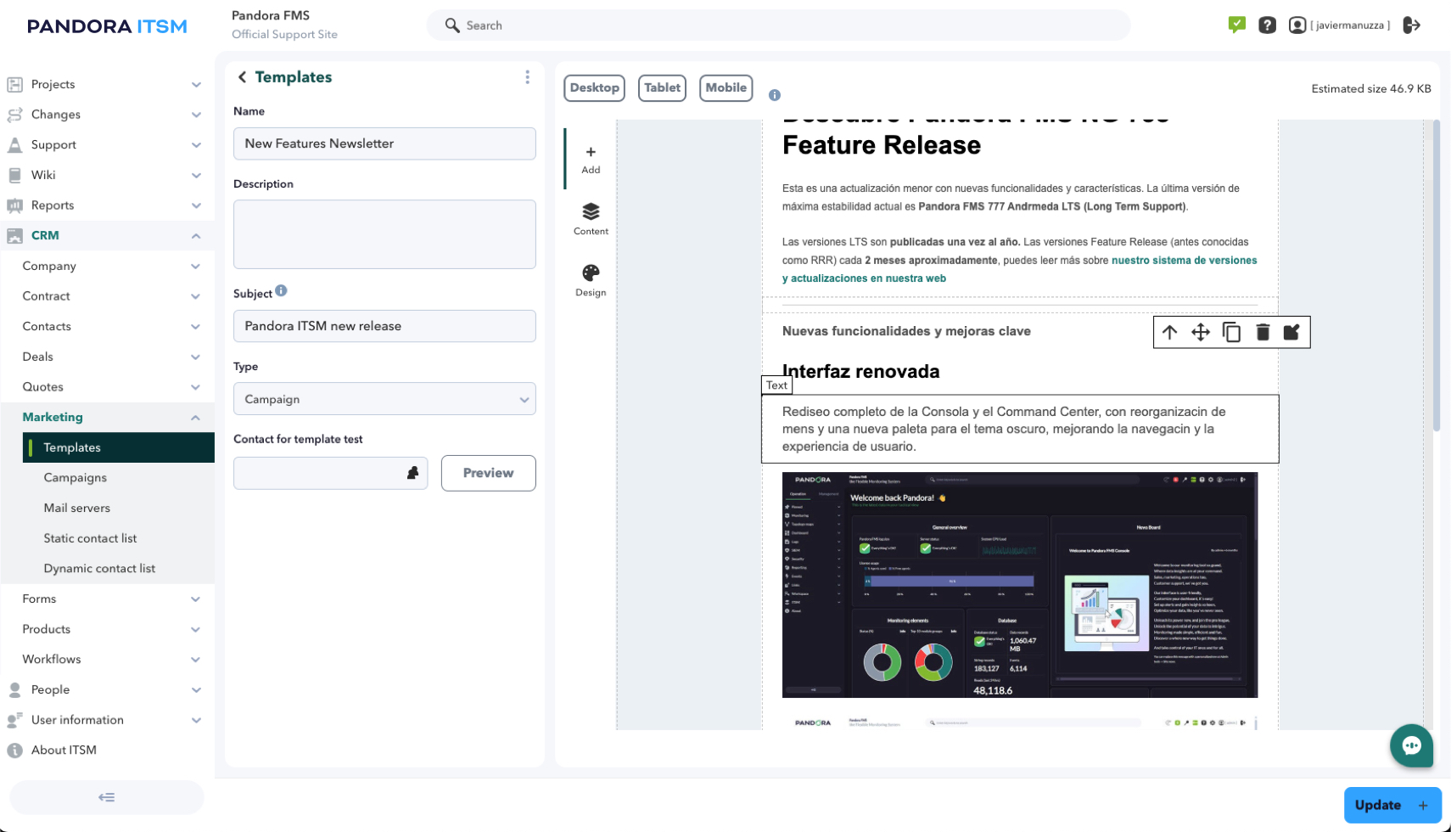
Task: Select the Rediseo completo text block
Action: tap(1020, 429)
